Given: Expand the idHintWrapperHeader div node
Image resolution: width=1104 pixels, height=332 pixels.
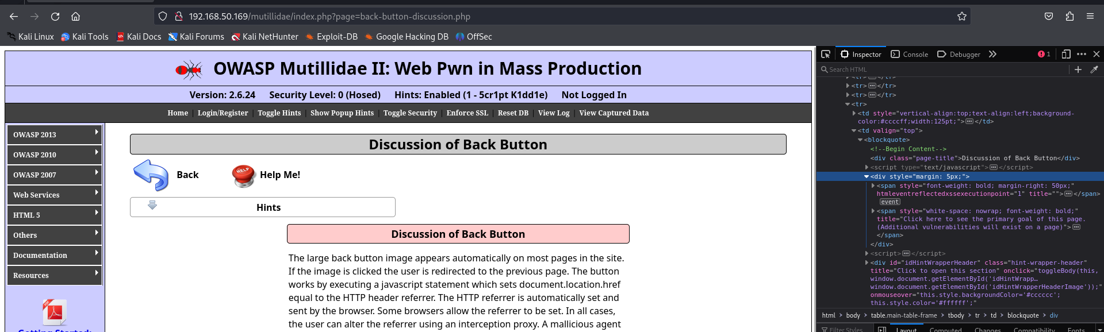Looking at the screenshot, I should coord(867,263).
